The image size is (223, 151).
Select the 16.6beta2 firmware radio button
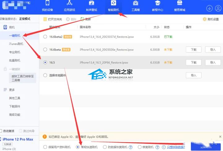[45, 37]
